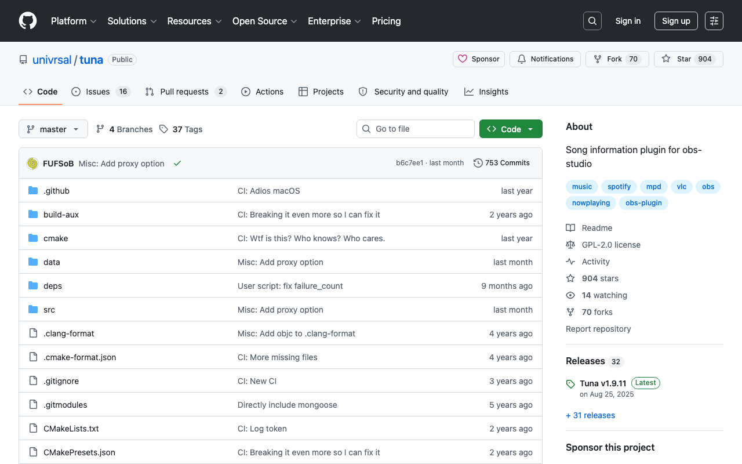
Task: Click the deps folder icon
Action: 33,286
